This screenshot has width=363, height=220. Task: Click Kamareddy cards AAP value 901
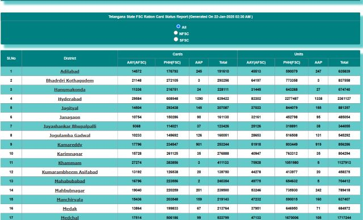pyautogui.click(x=199, y=145)
